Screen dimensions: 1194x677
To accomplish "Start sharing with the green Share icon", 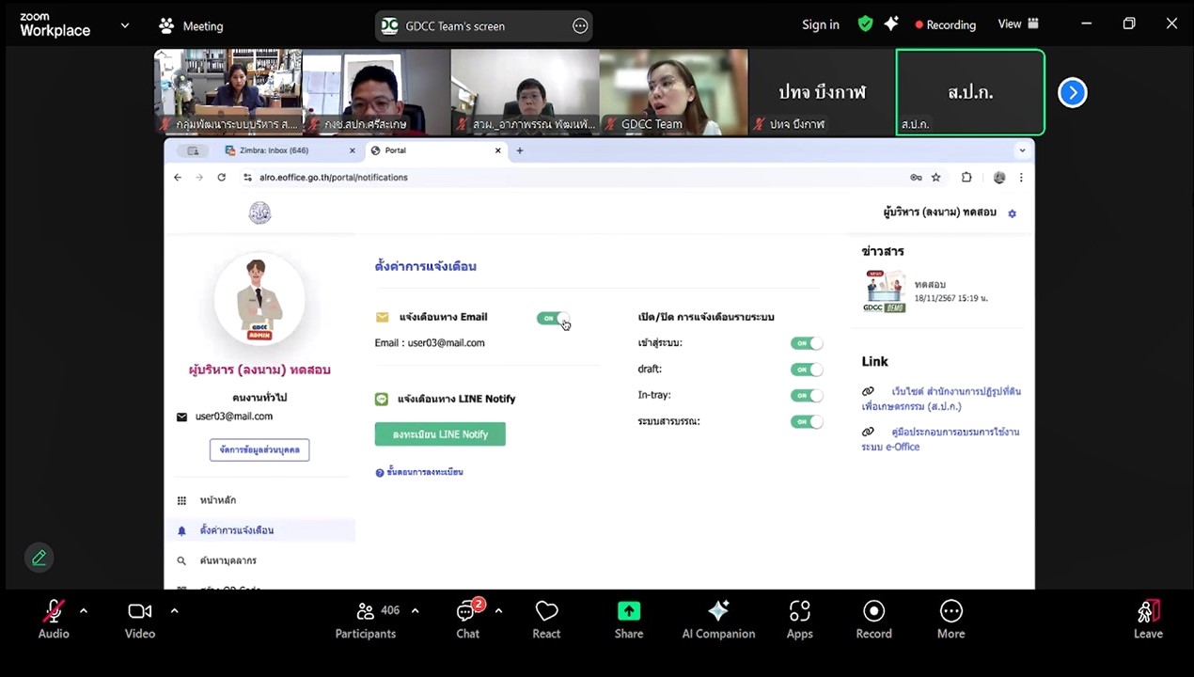I will 629,611.
